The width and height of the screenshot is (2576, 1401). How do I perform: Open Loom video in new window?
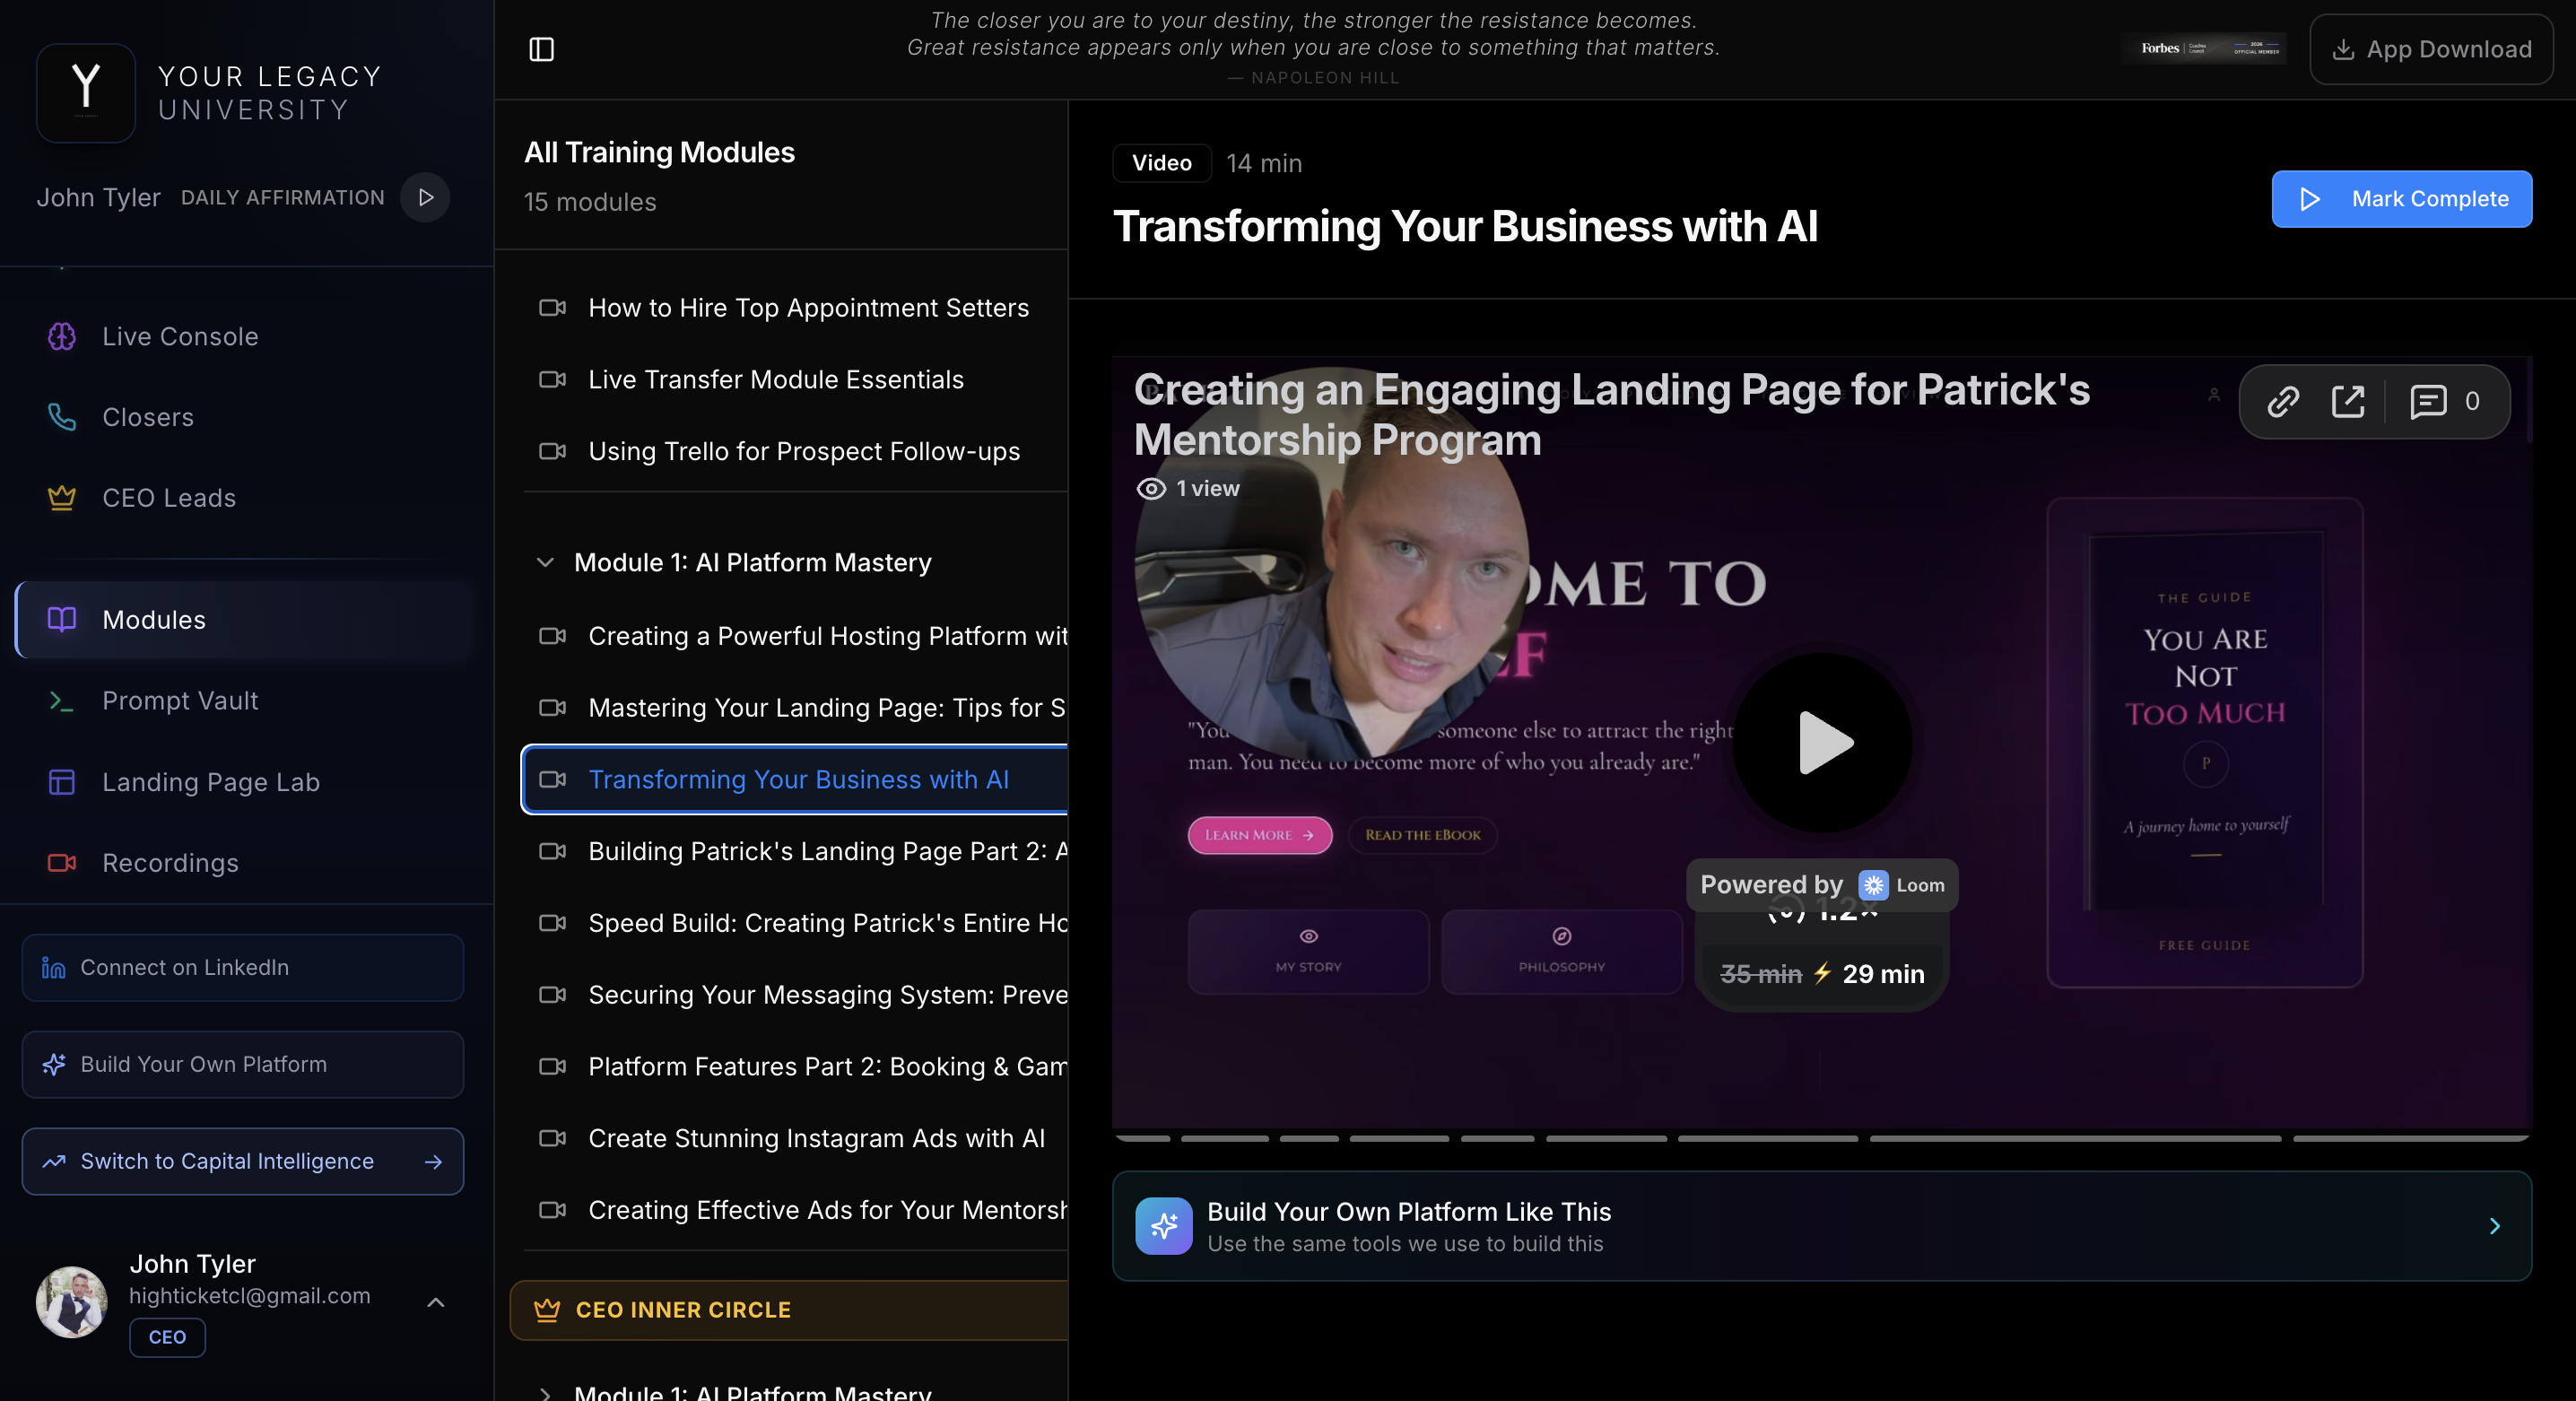click(2347, 401)
